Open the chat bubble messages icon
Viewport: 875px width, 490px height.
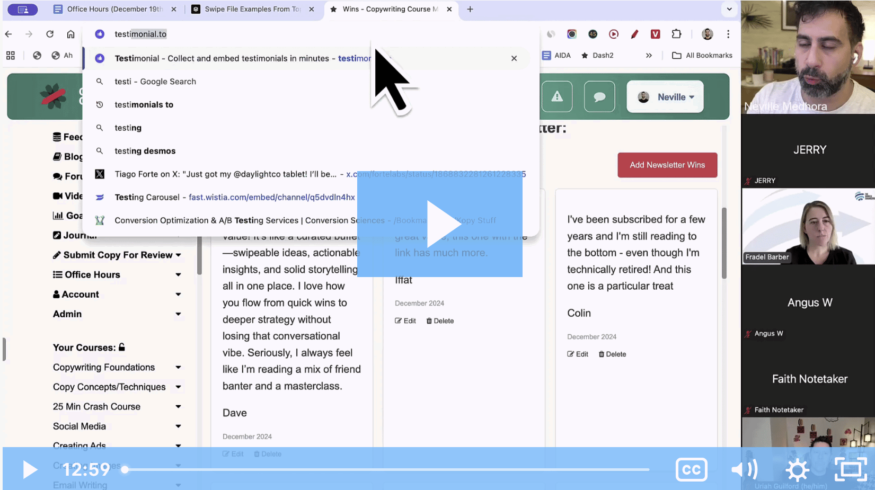[599, 96]
